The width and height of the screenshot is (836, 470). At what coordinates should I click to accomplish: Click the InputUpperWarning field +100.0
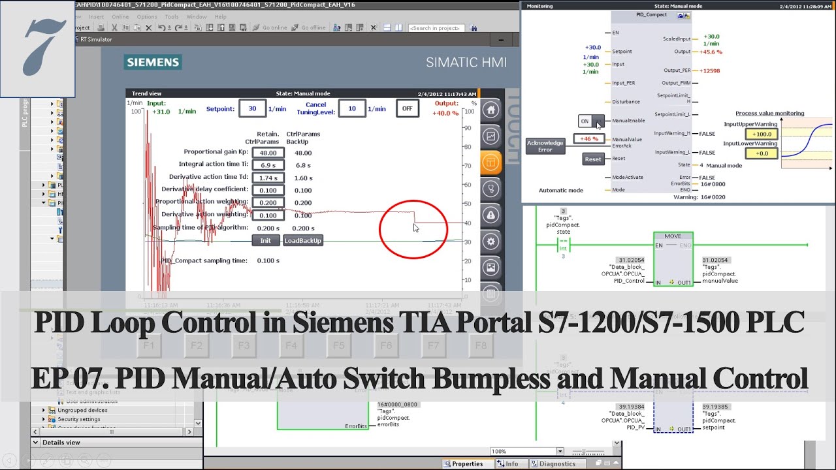[762, 134]
